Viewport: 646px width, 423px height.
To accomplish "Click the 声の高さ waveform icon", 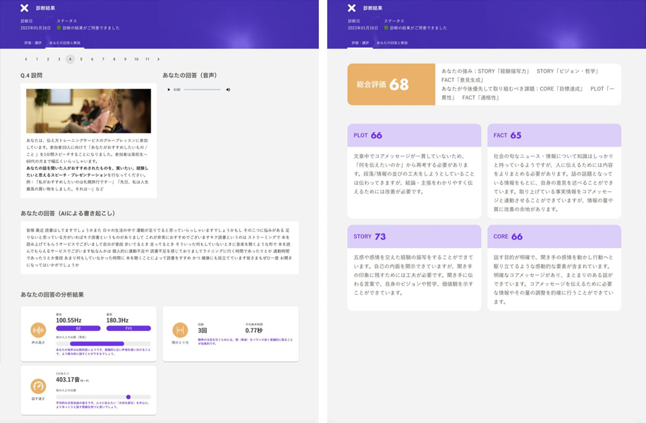I will 38,330.
